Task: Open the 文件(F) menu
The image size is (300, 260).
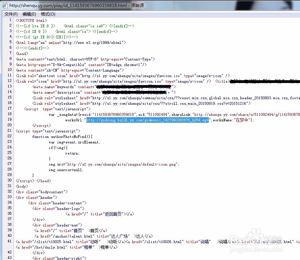Action: pyautogui.click(x=11, y=14)
